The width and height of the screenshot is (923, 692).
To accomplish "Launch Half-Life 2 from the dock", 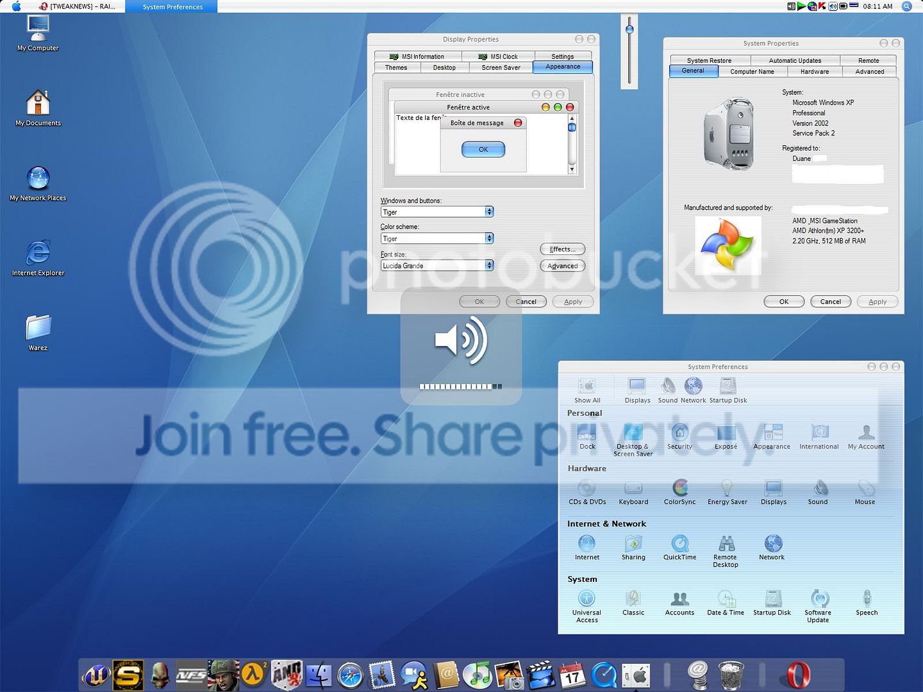I will [x=254, y=675].
